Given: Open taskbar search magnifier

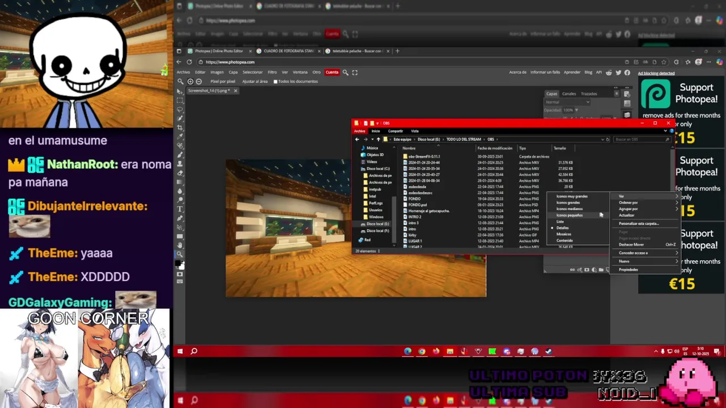Looking at the screenshot, I should tap(194, 351).
